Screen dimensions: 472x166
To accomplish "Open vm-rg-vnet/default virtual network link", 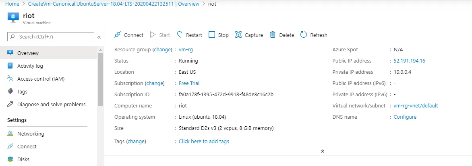I will (x=416, y=105).
